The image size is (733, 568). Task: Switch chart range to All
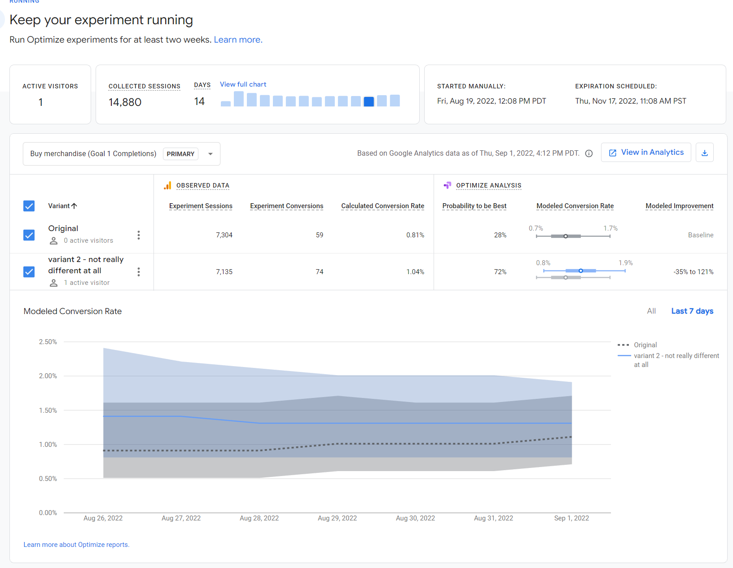pyautogui.click(x=651, y=311)
